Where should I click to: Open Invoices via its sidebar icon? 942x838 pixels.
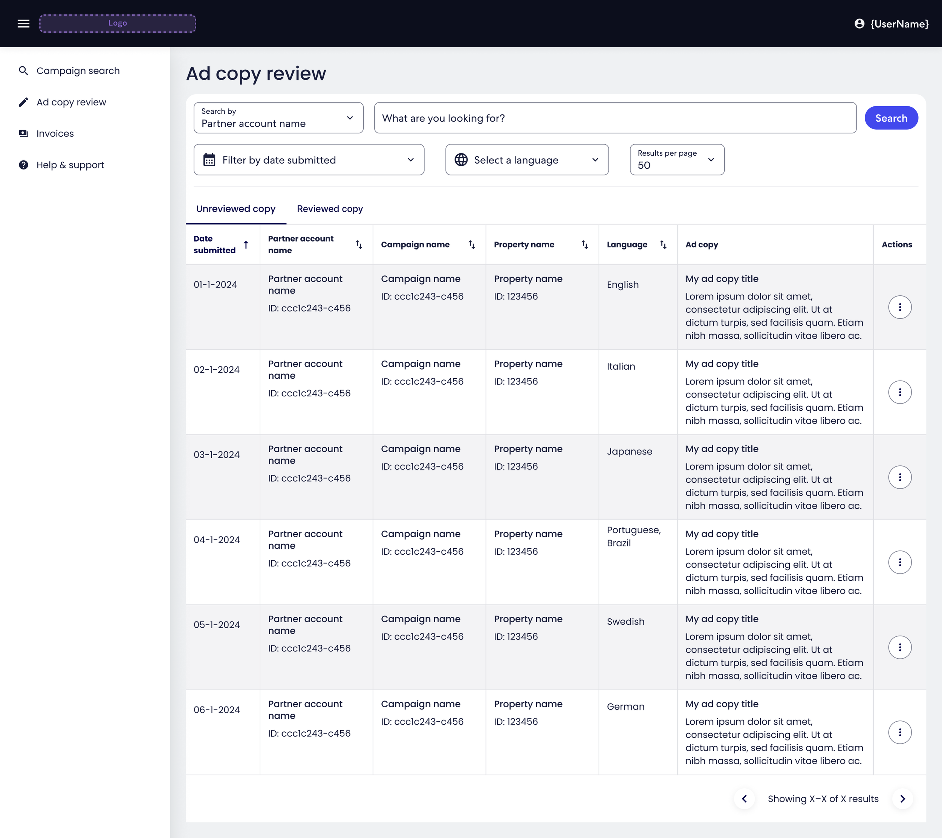pos(23,133)
